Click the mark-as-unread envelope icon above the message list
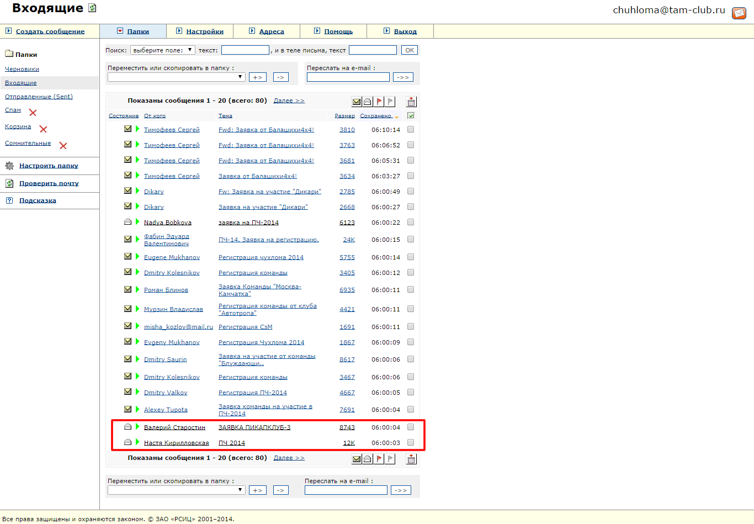 pyautogui.click(x=357, y=102)
